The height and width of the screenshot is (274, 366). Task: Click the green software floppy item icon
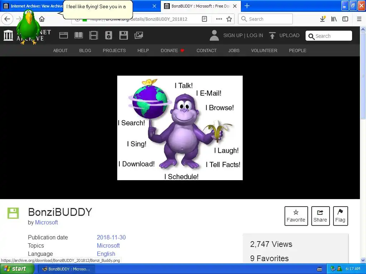[x=13, y=213]
